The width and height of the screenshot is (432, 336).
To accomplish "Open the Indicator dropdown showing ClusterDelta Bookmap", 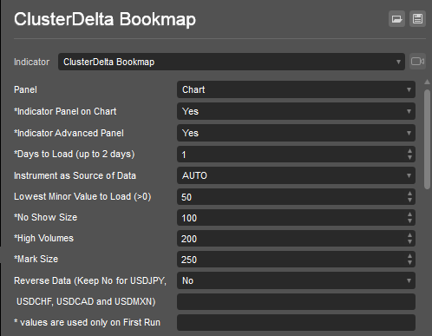I will coord(232,62).
